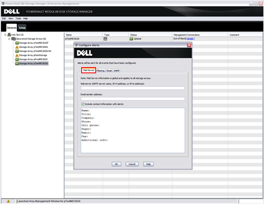Click green check icon of pProdMD3000 array
This screenshot has height=204, width=264.
17,59
